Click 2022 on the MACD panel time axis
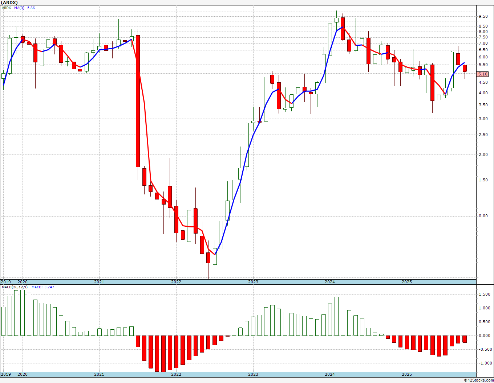Screen dimensions: 494x383 click(176, 374)
